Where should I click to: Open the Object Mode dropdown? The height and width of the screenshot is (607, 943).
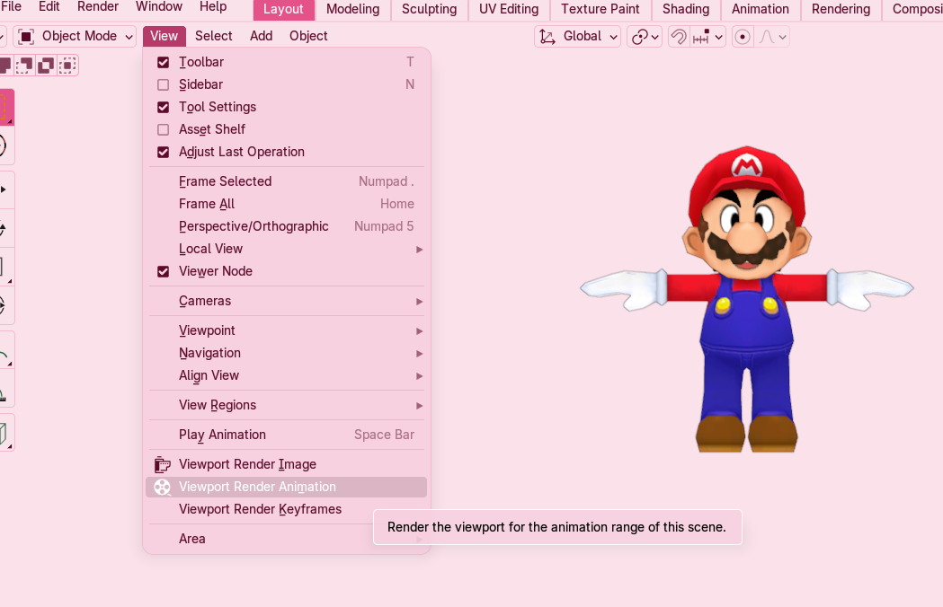pos(75,37)
